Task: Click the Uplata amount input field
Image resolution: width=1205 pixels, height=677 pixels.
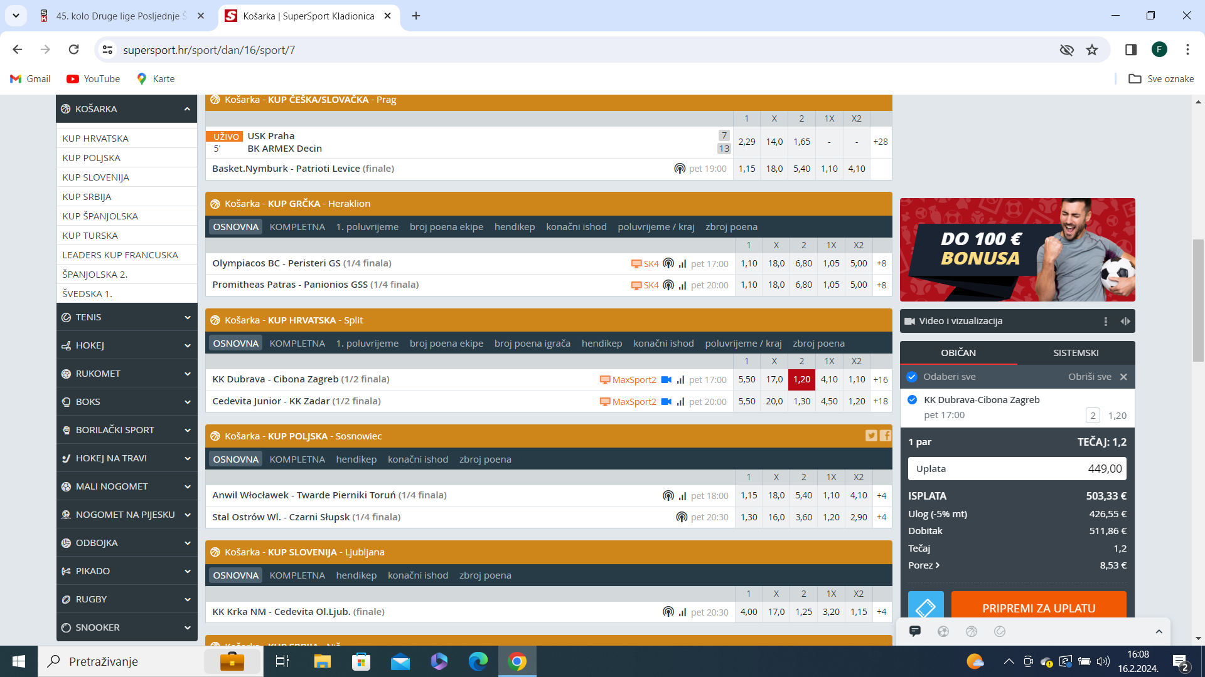Action: 1017,469
